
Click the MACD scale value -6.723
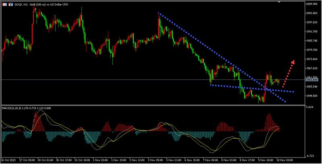(310, 156)
